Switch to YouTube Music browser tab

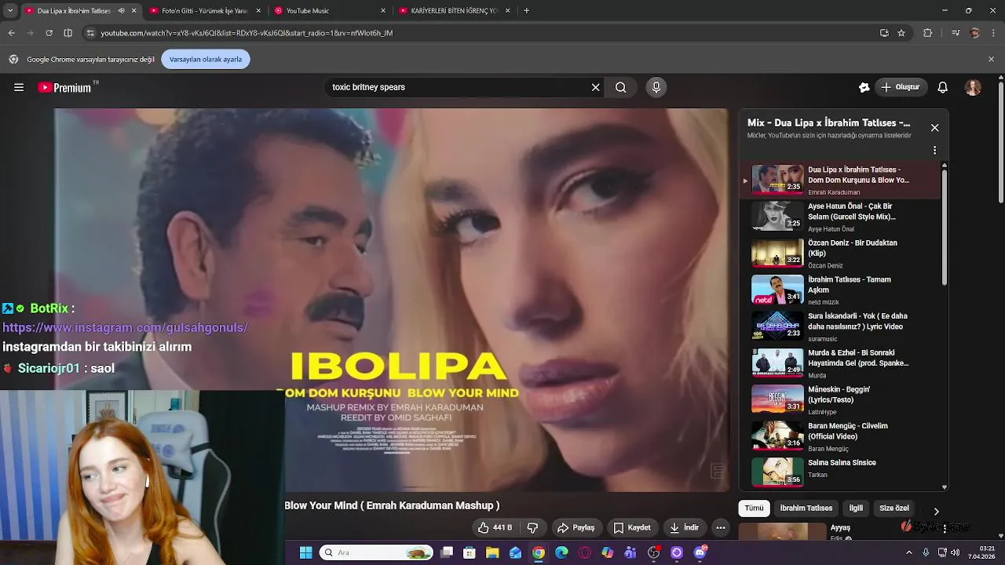[330, 11]
